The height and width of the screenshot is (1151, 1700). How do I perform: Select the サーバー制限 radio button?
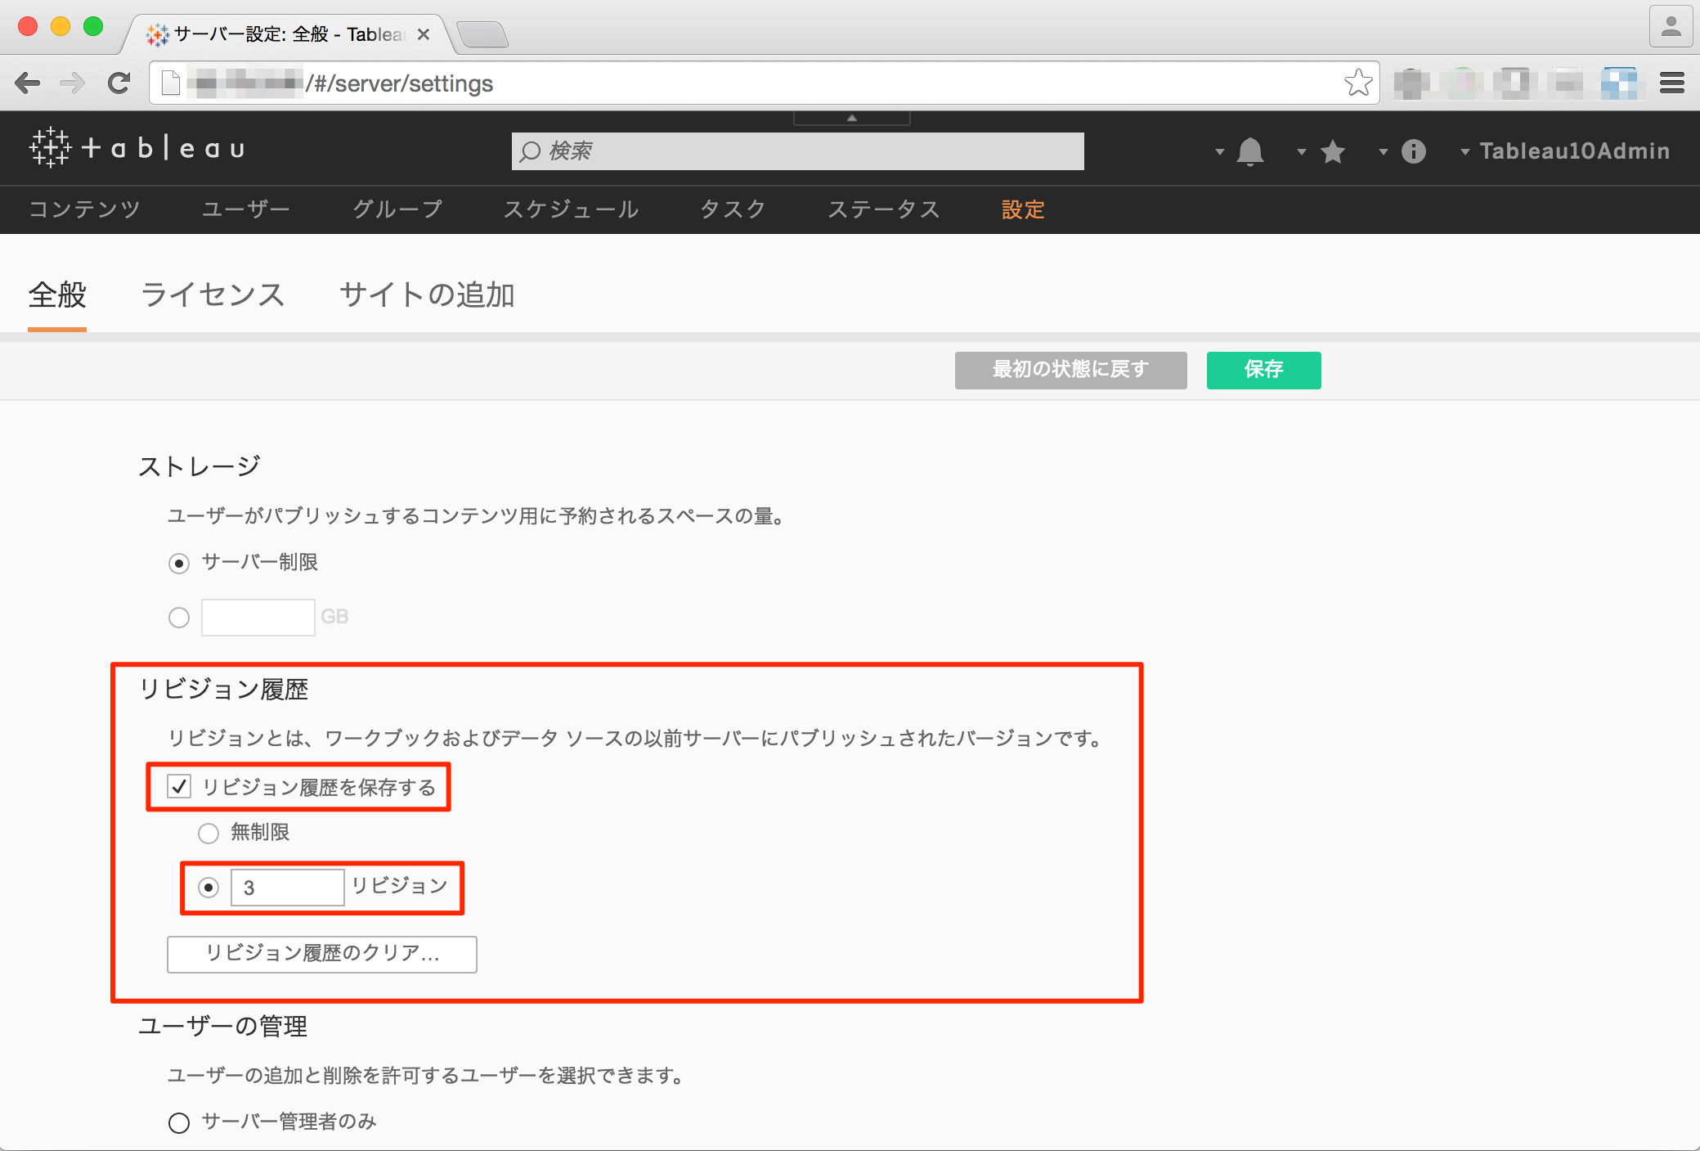click(178, 562)
